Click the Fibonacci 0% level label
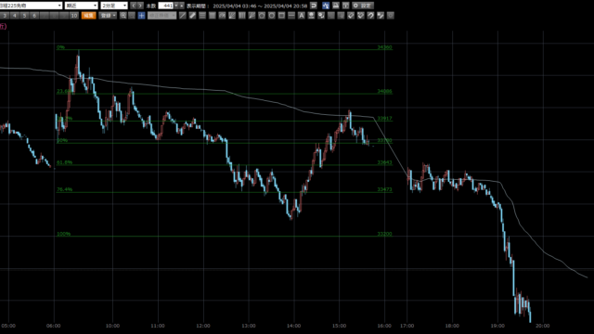The image size is (594, 334). pos(60,47)
